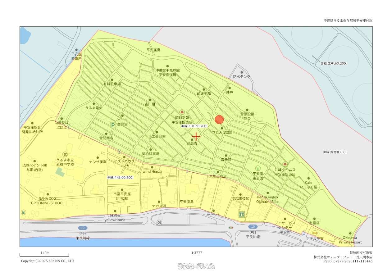
Task: Select the school symbol above うるま市立彩橋中学校
Action: pos(65,154)
